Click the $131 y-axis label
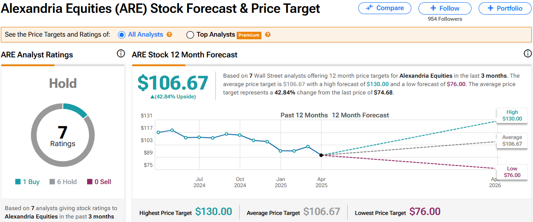The width and height of the screenshot is (533, 222). [146, 116]
